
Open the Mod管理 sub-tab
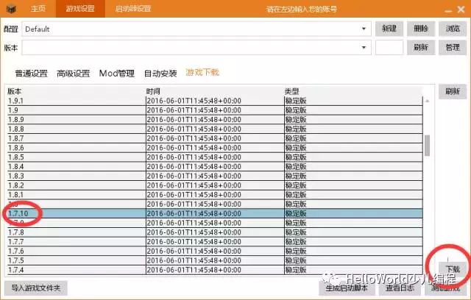[x=117, y=74]
